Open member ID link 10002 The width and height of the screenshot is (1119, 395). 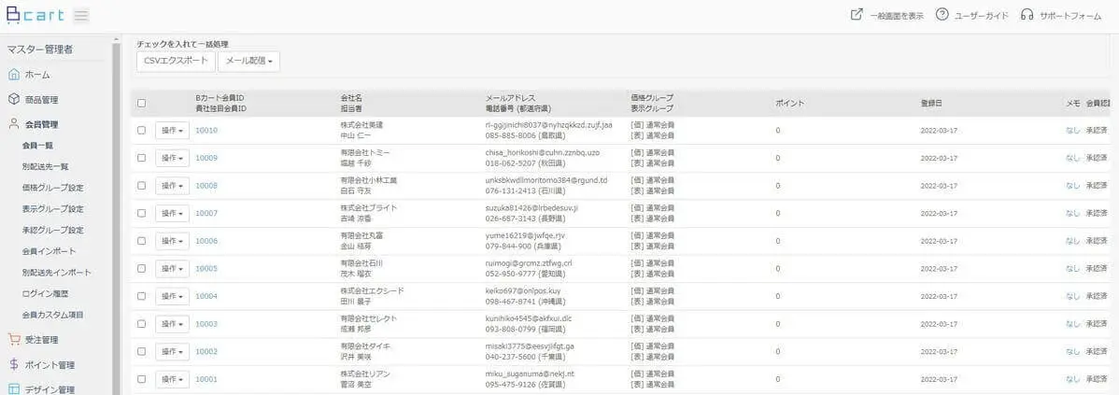click(x=206, y=351)
